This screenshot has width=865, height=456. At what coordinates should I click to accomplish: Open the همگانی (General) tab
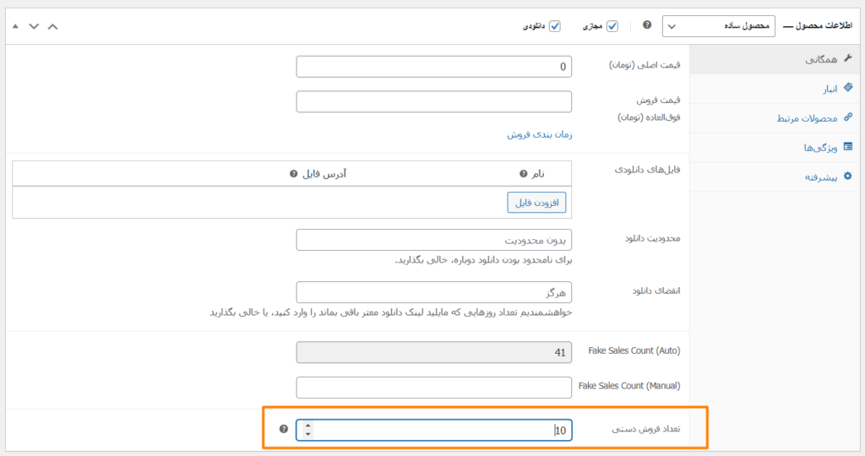tap(774, 60)
